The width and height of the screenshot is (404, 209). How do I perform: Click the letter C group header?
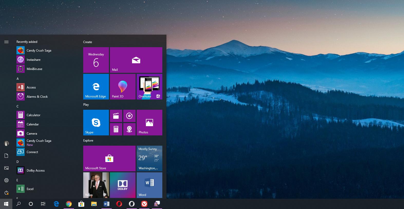[18, 106]
